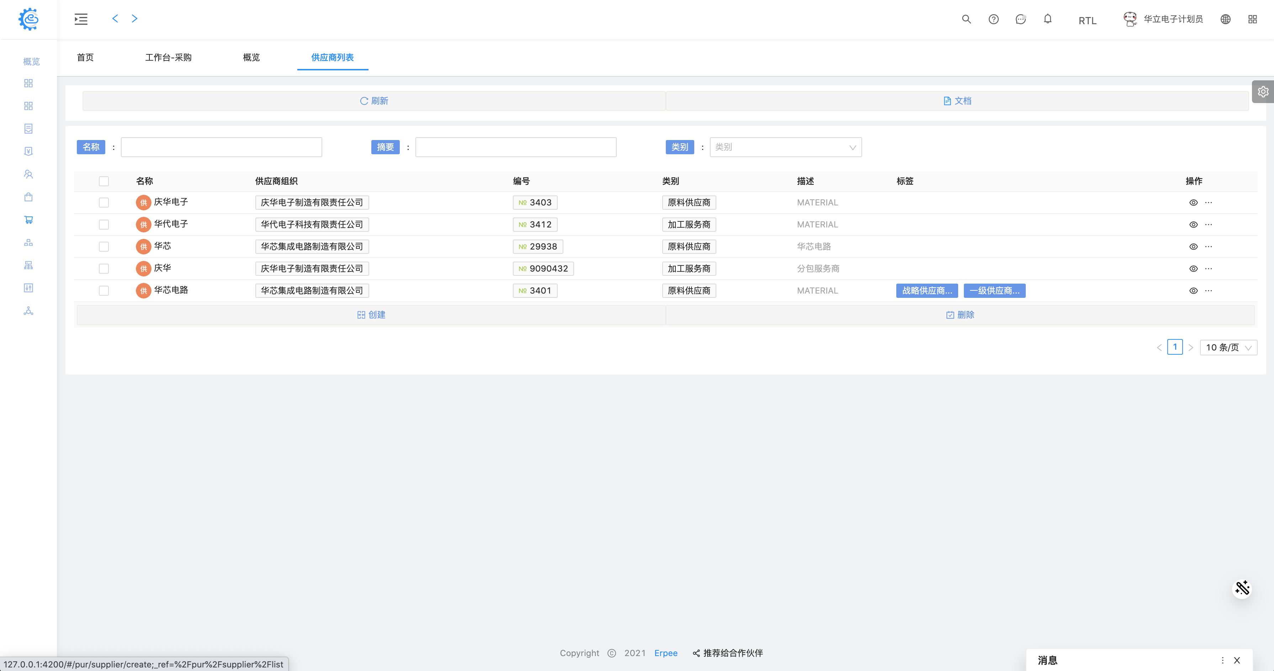Expand the 类别 filter dropdown
Viewport: 1274px width, 671px height.
785,147
